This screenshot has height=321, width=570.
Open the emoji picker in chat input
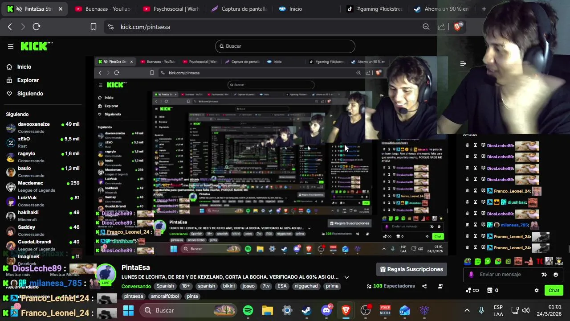click(x=556, y=275)
